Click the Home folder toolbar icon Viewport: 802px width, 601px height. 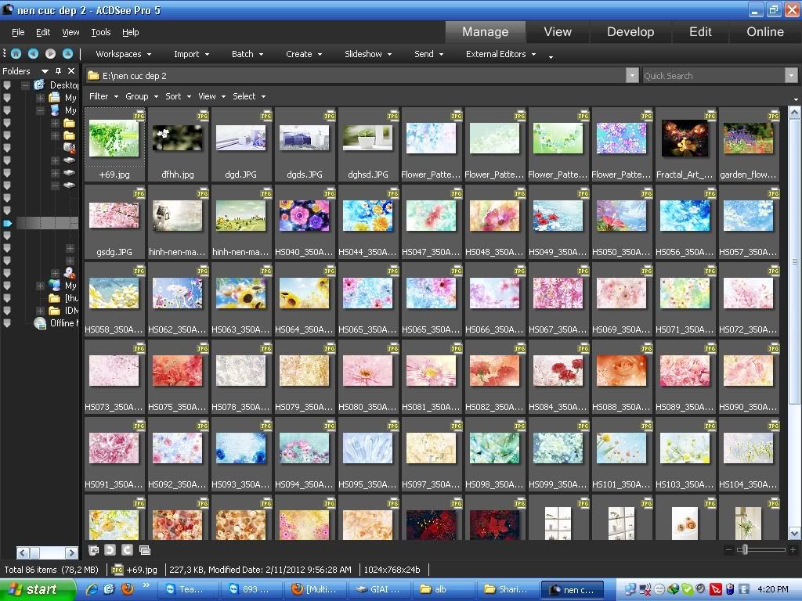click(16, 54)
